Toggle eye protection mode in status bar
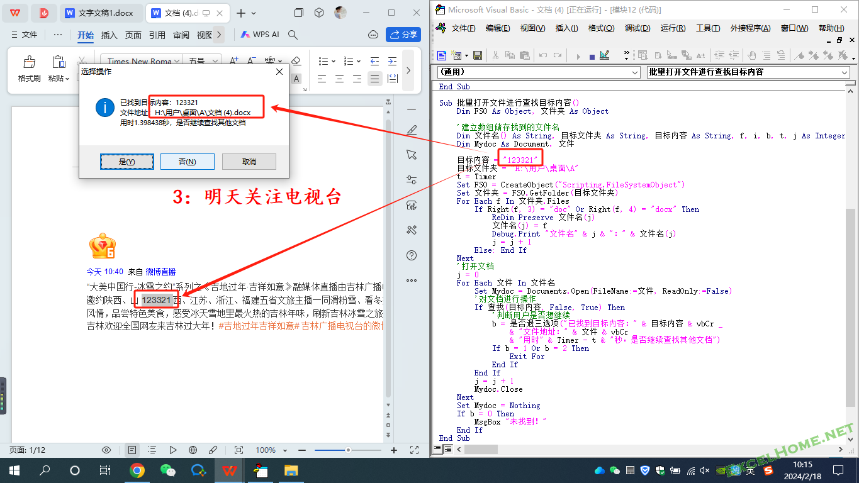 [x=106, y=450]
